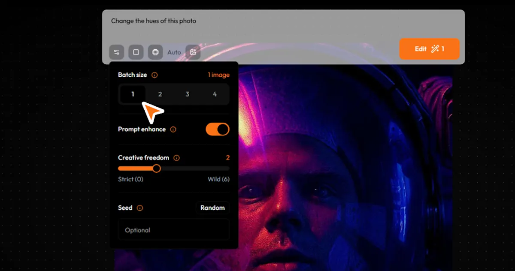This screenshot has width=515, height=271.
Task: Click the orange Edit button
Action: [x=430, y=49]
